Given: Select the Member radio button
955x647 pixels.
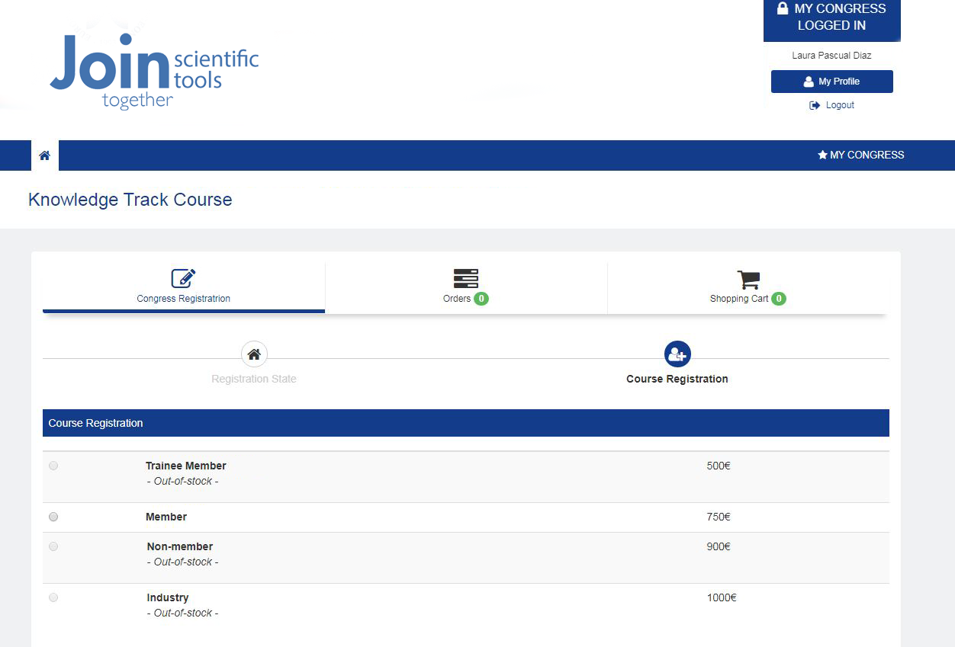Looking at the screenshot, I should (53, 517).
